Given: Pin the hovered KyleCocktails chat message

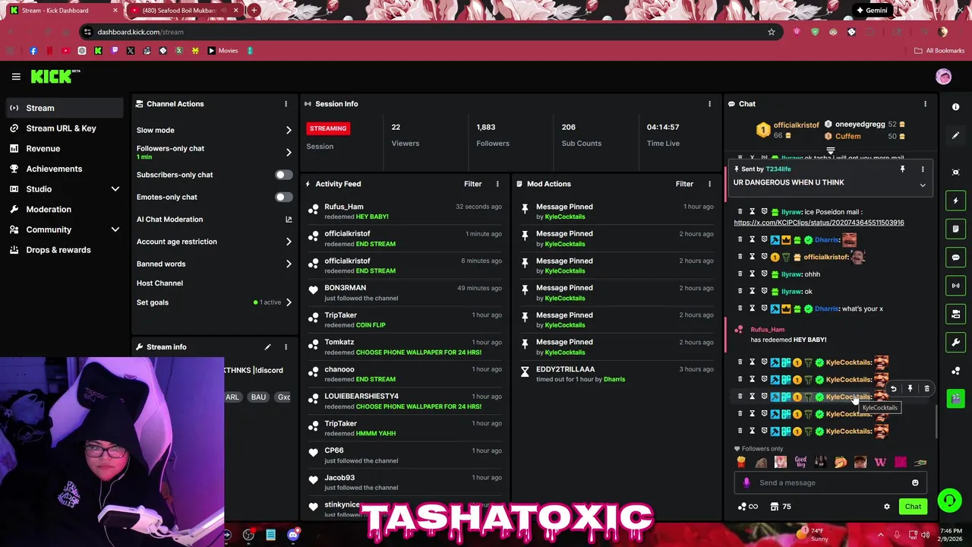Looking at the screenshot, I should coord(910,389).
